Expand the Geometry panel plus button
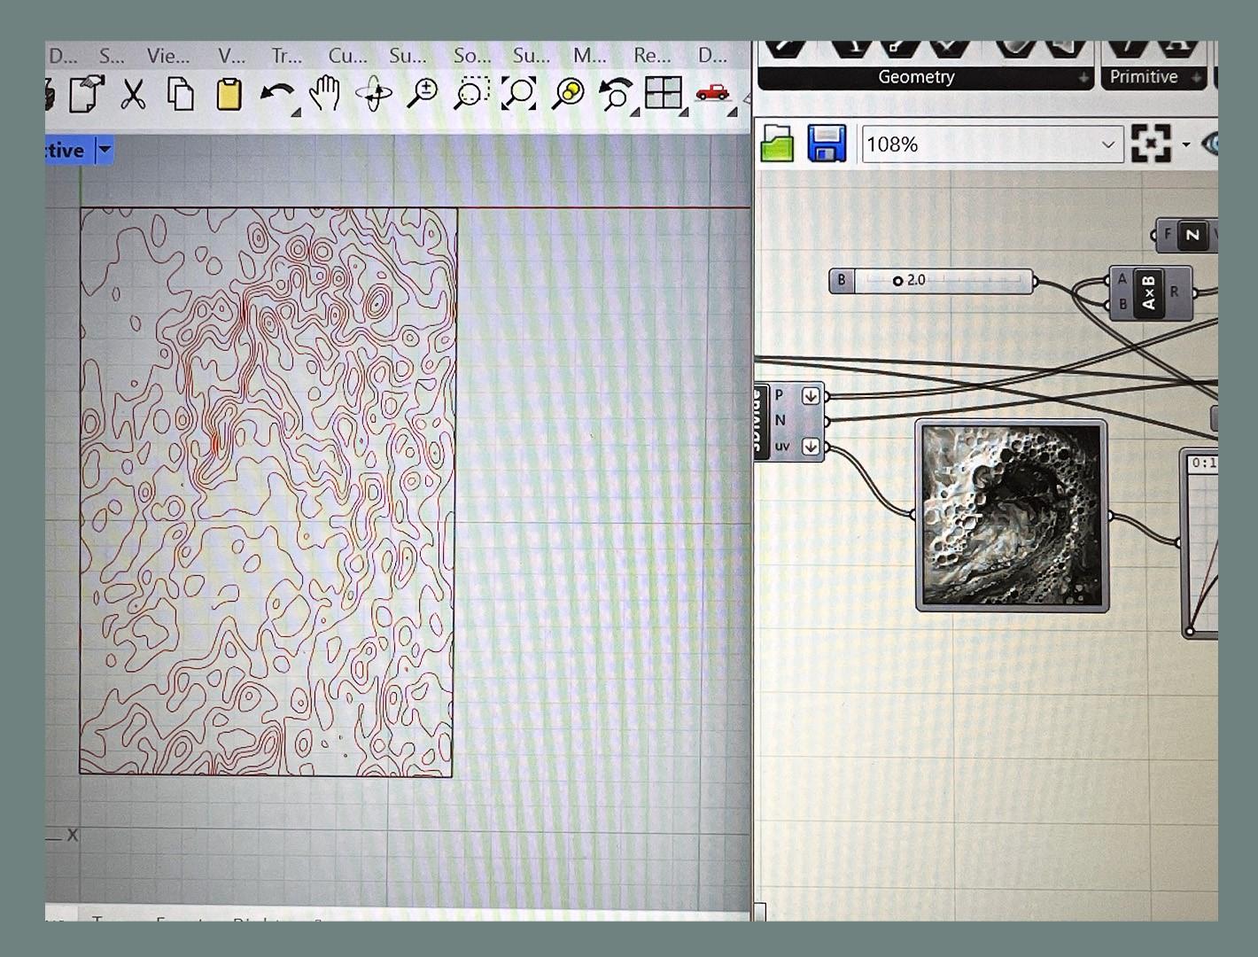This screenshot has height=957, width=1258. pos(1083,79)
